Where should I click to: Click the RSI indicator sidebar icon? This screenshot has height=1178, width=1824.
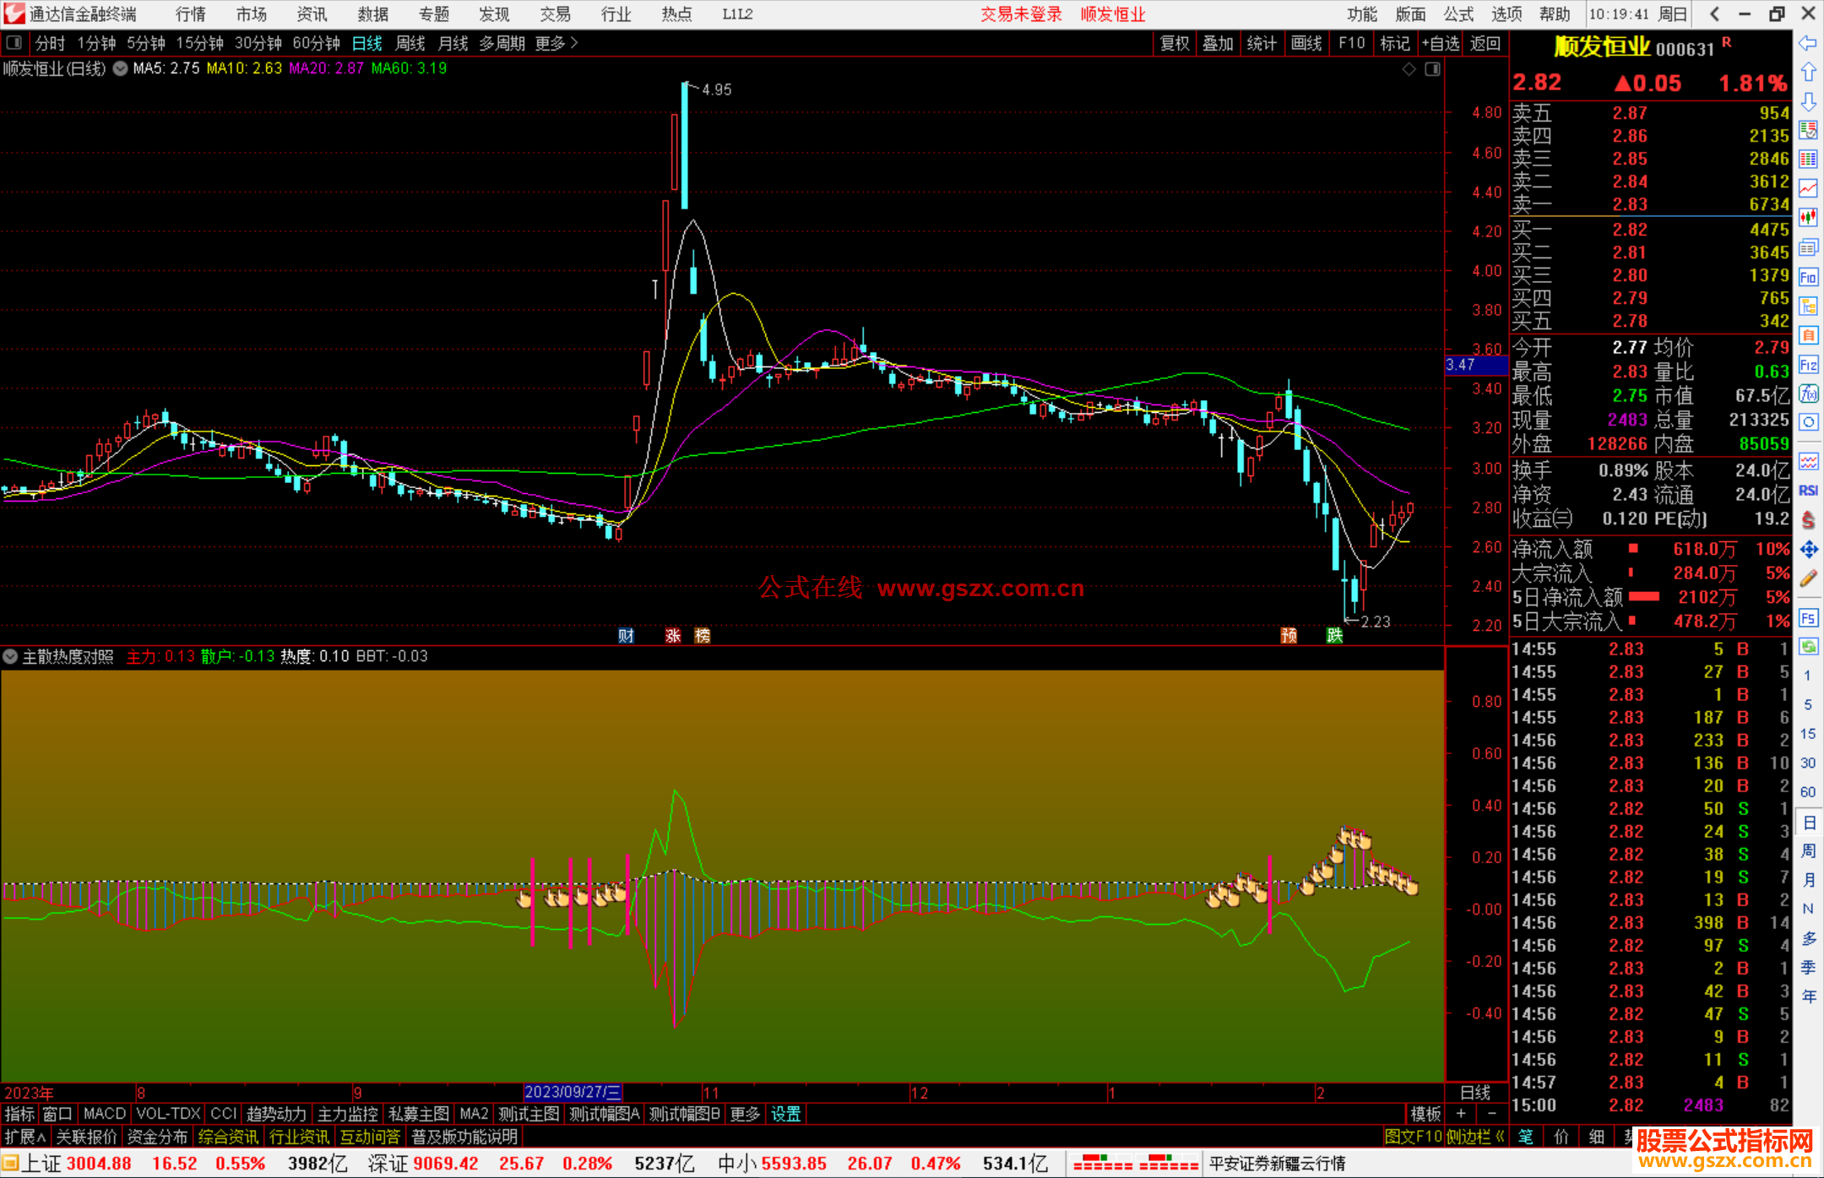point(1808,491)
